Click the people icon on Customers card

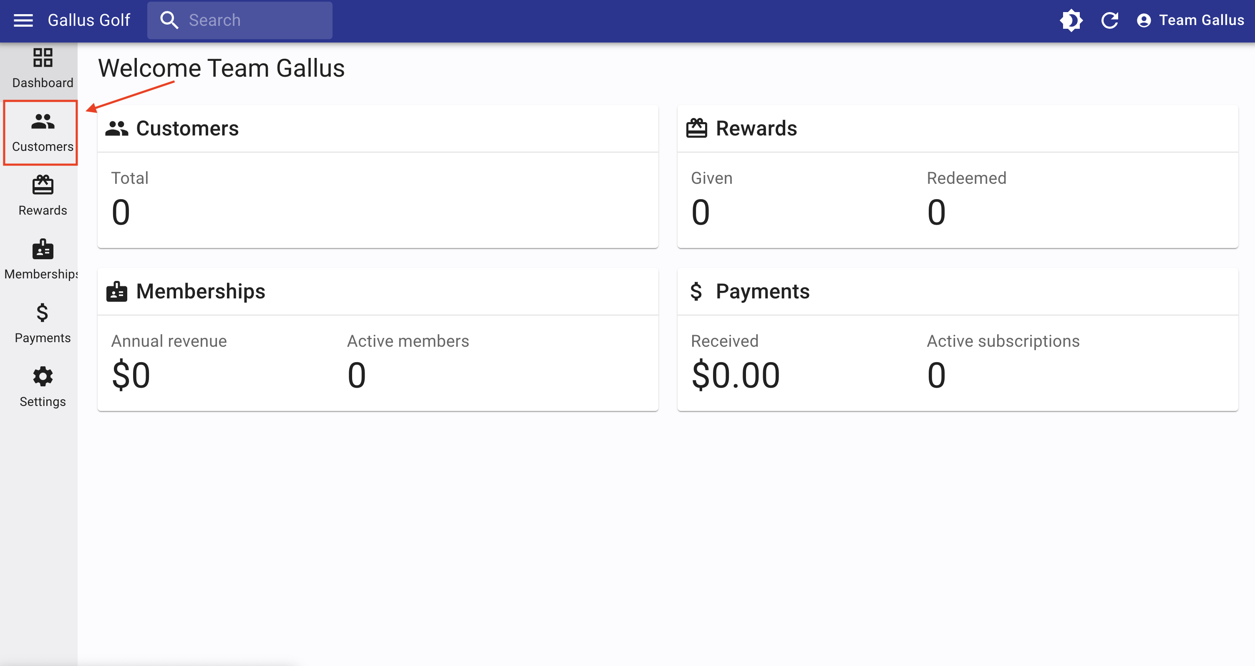[x=116, y=128]
